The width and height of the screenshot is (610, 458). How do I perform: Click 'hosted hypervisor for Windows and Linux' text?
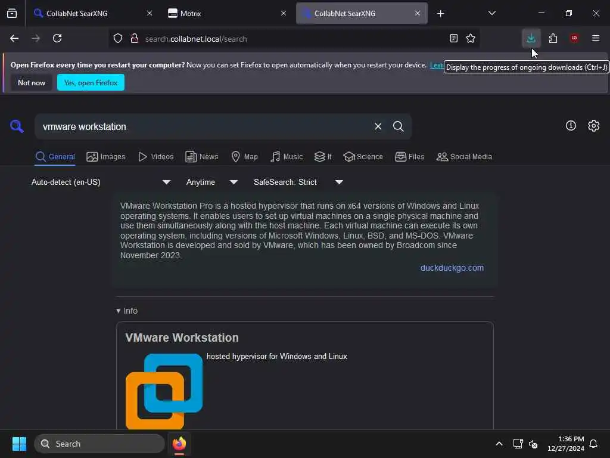click(x=277, y=357)
